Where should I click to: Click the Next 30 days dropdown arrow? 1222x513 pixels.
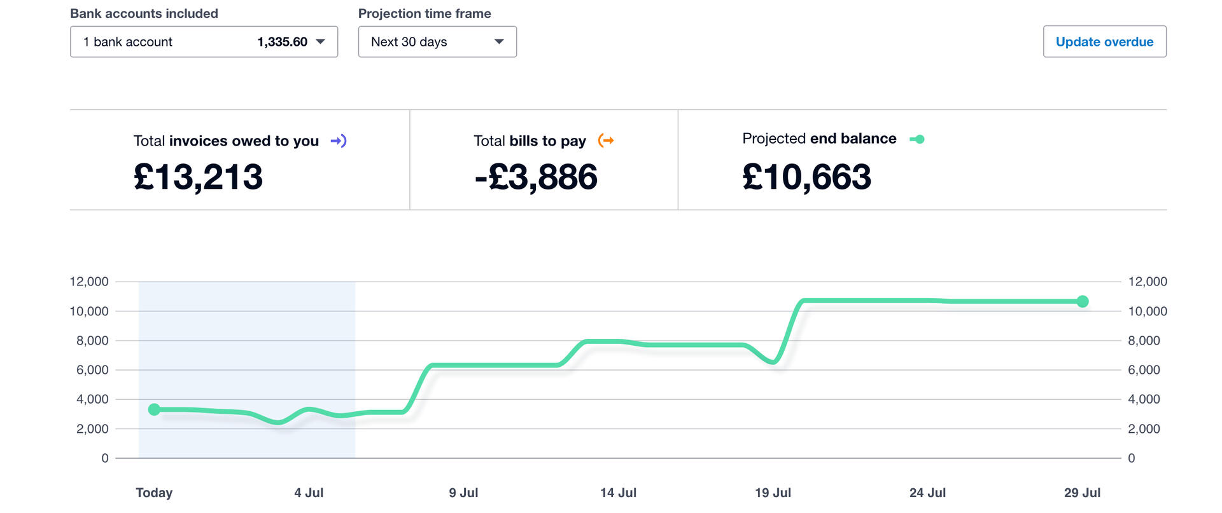coord(499,42)
